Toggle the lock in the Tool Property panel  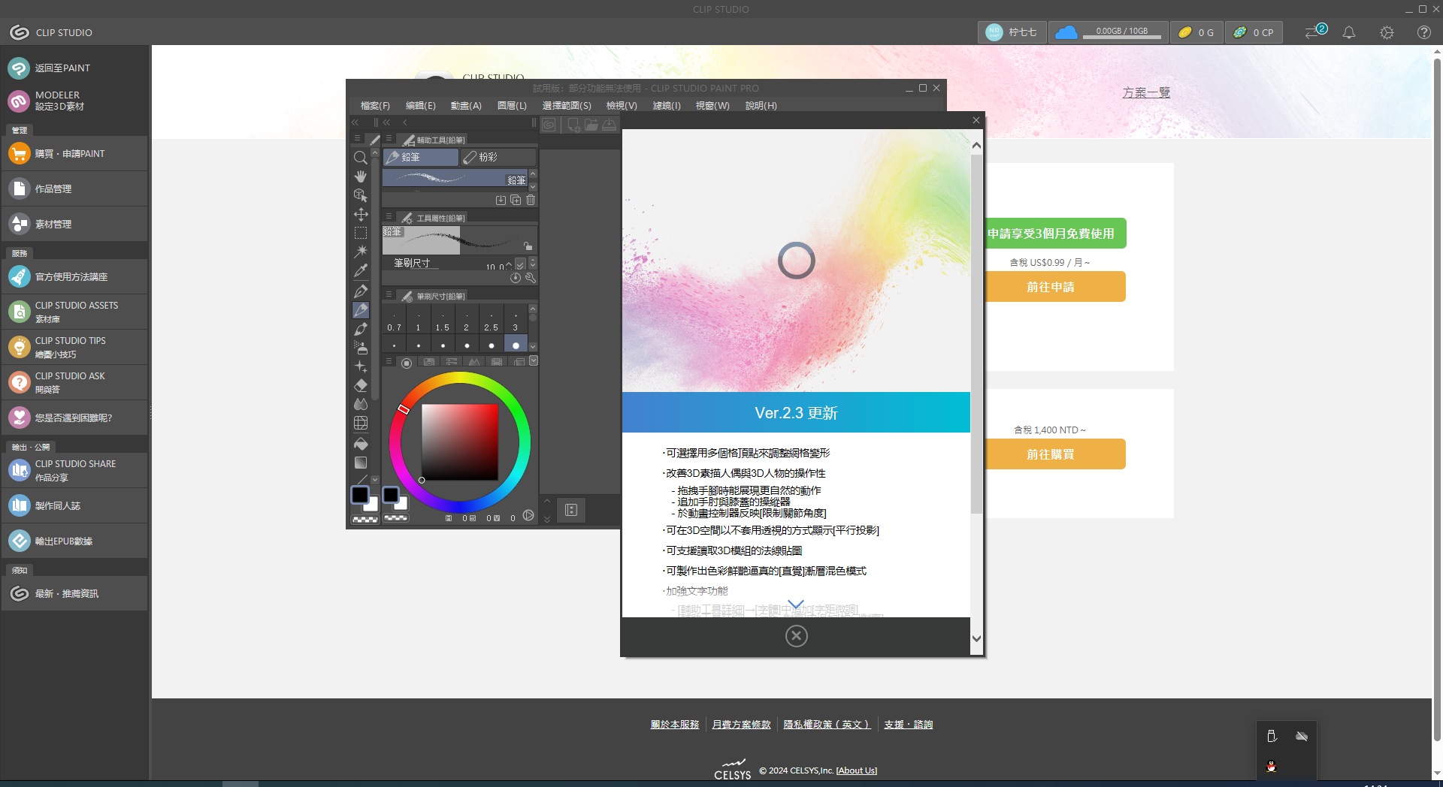(x=528, y=246)
